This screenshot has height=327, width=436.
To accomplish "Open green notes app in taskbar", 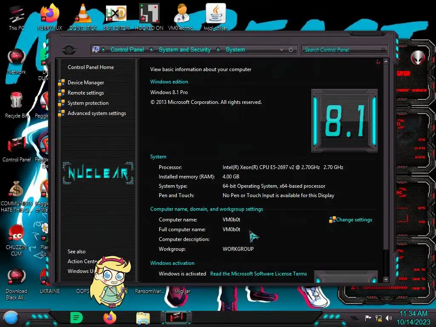I will coord(77,318).
